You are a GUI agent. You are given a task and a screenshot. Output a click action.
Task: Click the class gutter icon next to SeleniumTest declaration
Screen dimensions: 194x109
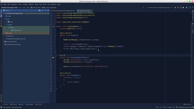(53, 26)
